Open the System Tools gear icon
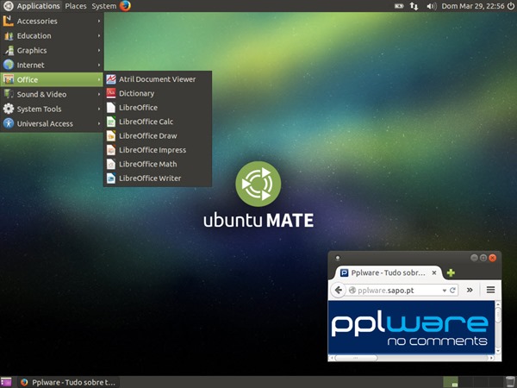Screen dimensions: 517x388 (x=9, y=109)
